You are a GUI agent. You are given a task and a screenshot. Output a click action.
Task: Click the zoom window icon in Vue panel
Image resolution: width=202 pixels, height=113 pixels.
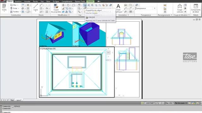click(x=79, y=12)
